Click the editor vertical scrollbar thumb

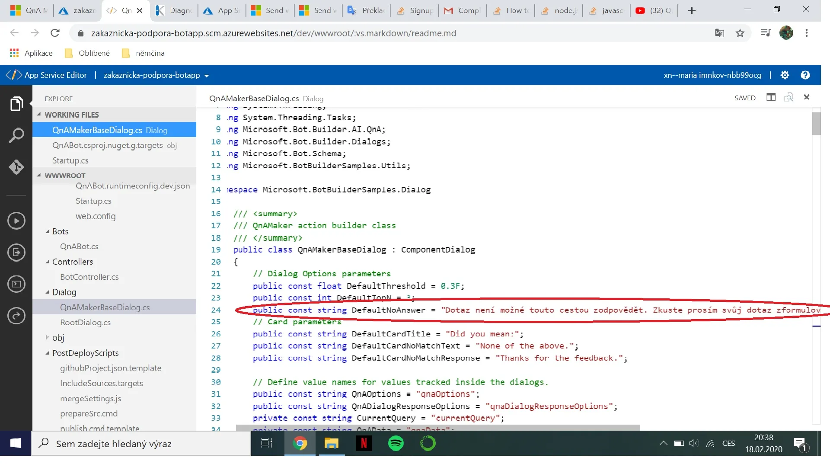[x=816, y=123]
